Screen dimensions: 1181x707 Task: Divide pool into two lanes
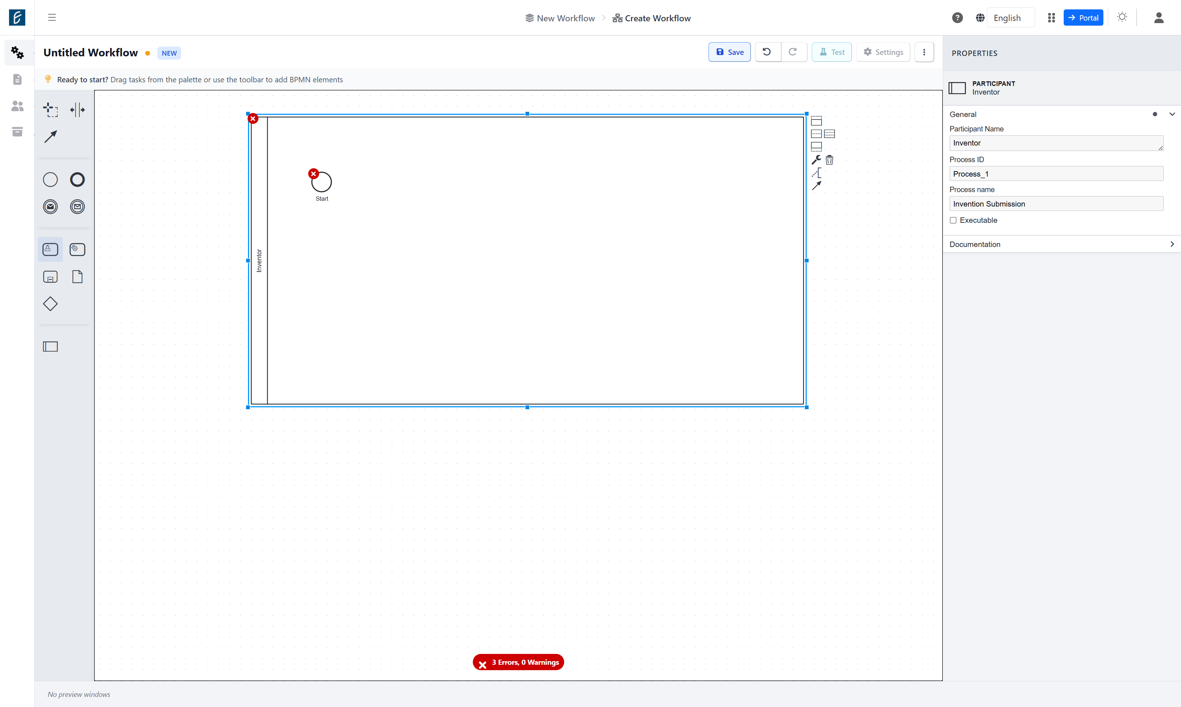pos(816,134)
